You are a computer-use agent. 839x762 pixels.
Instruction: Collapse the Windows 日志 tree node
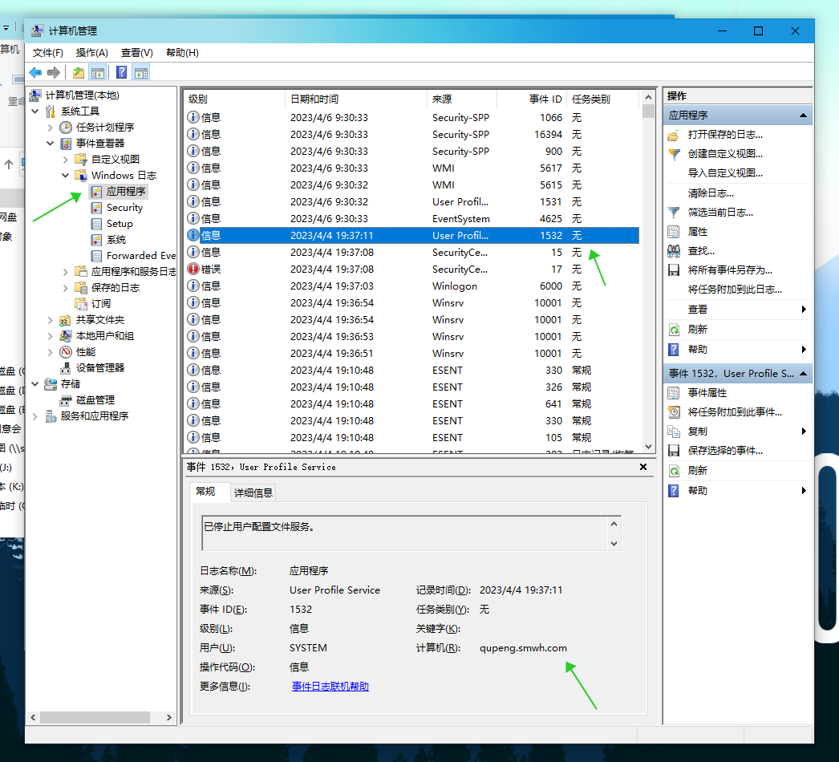point(66,176)
